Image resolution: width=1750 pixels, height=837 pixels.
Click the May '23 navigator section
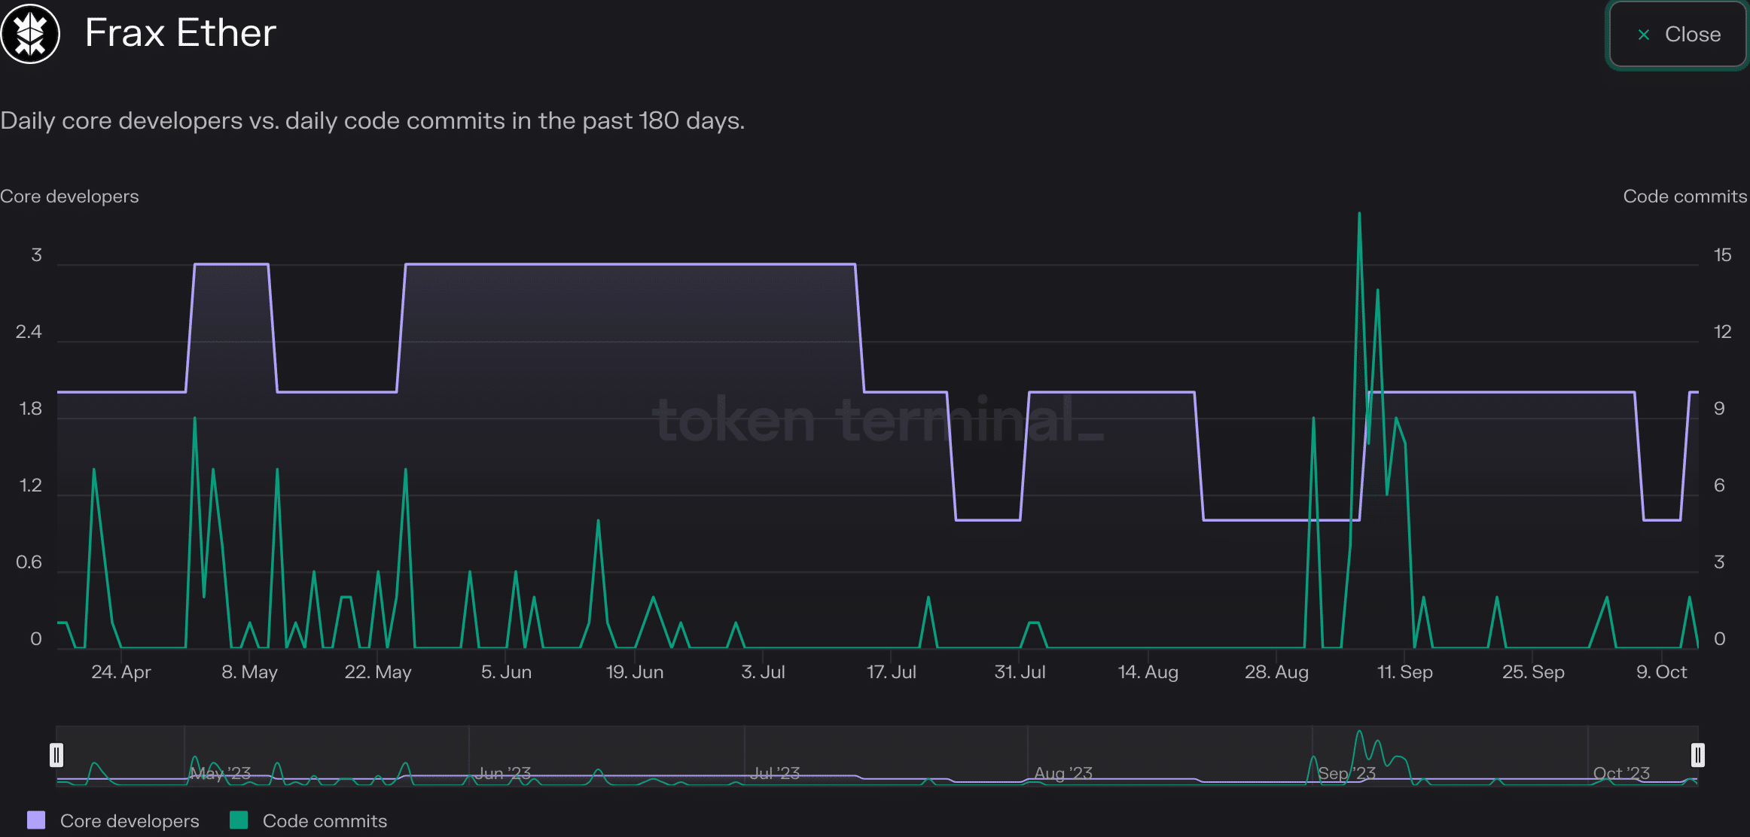click(x=326, y=756)
